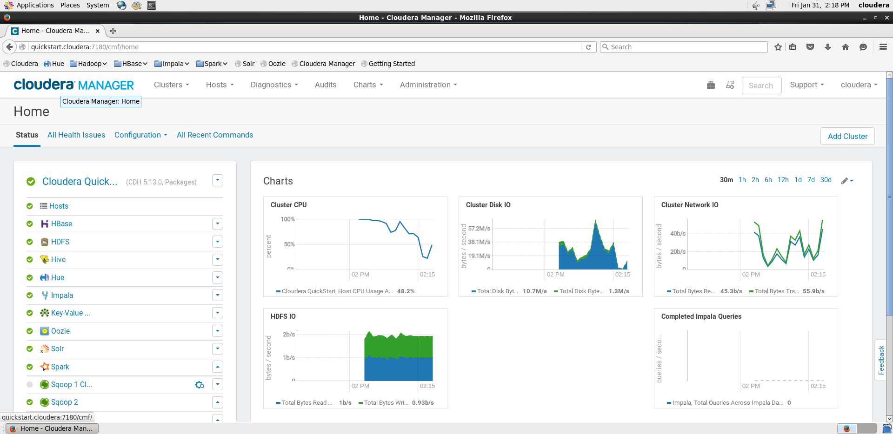The image size is (893, 434).
Task: Click the Add Cluster button
Action: (x=847, y=136)
